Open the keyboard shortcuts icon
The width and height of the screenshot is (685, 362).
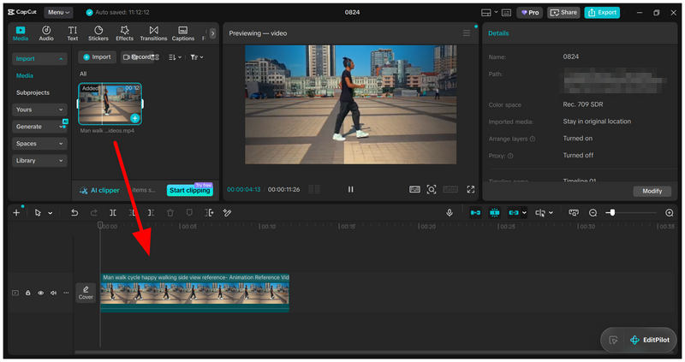pos(506,13)
